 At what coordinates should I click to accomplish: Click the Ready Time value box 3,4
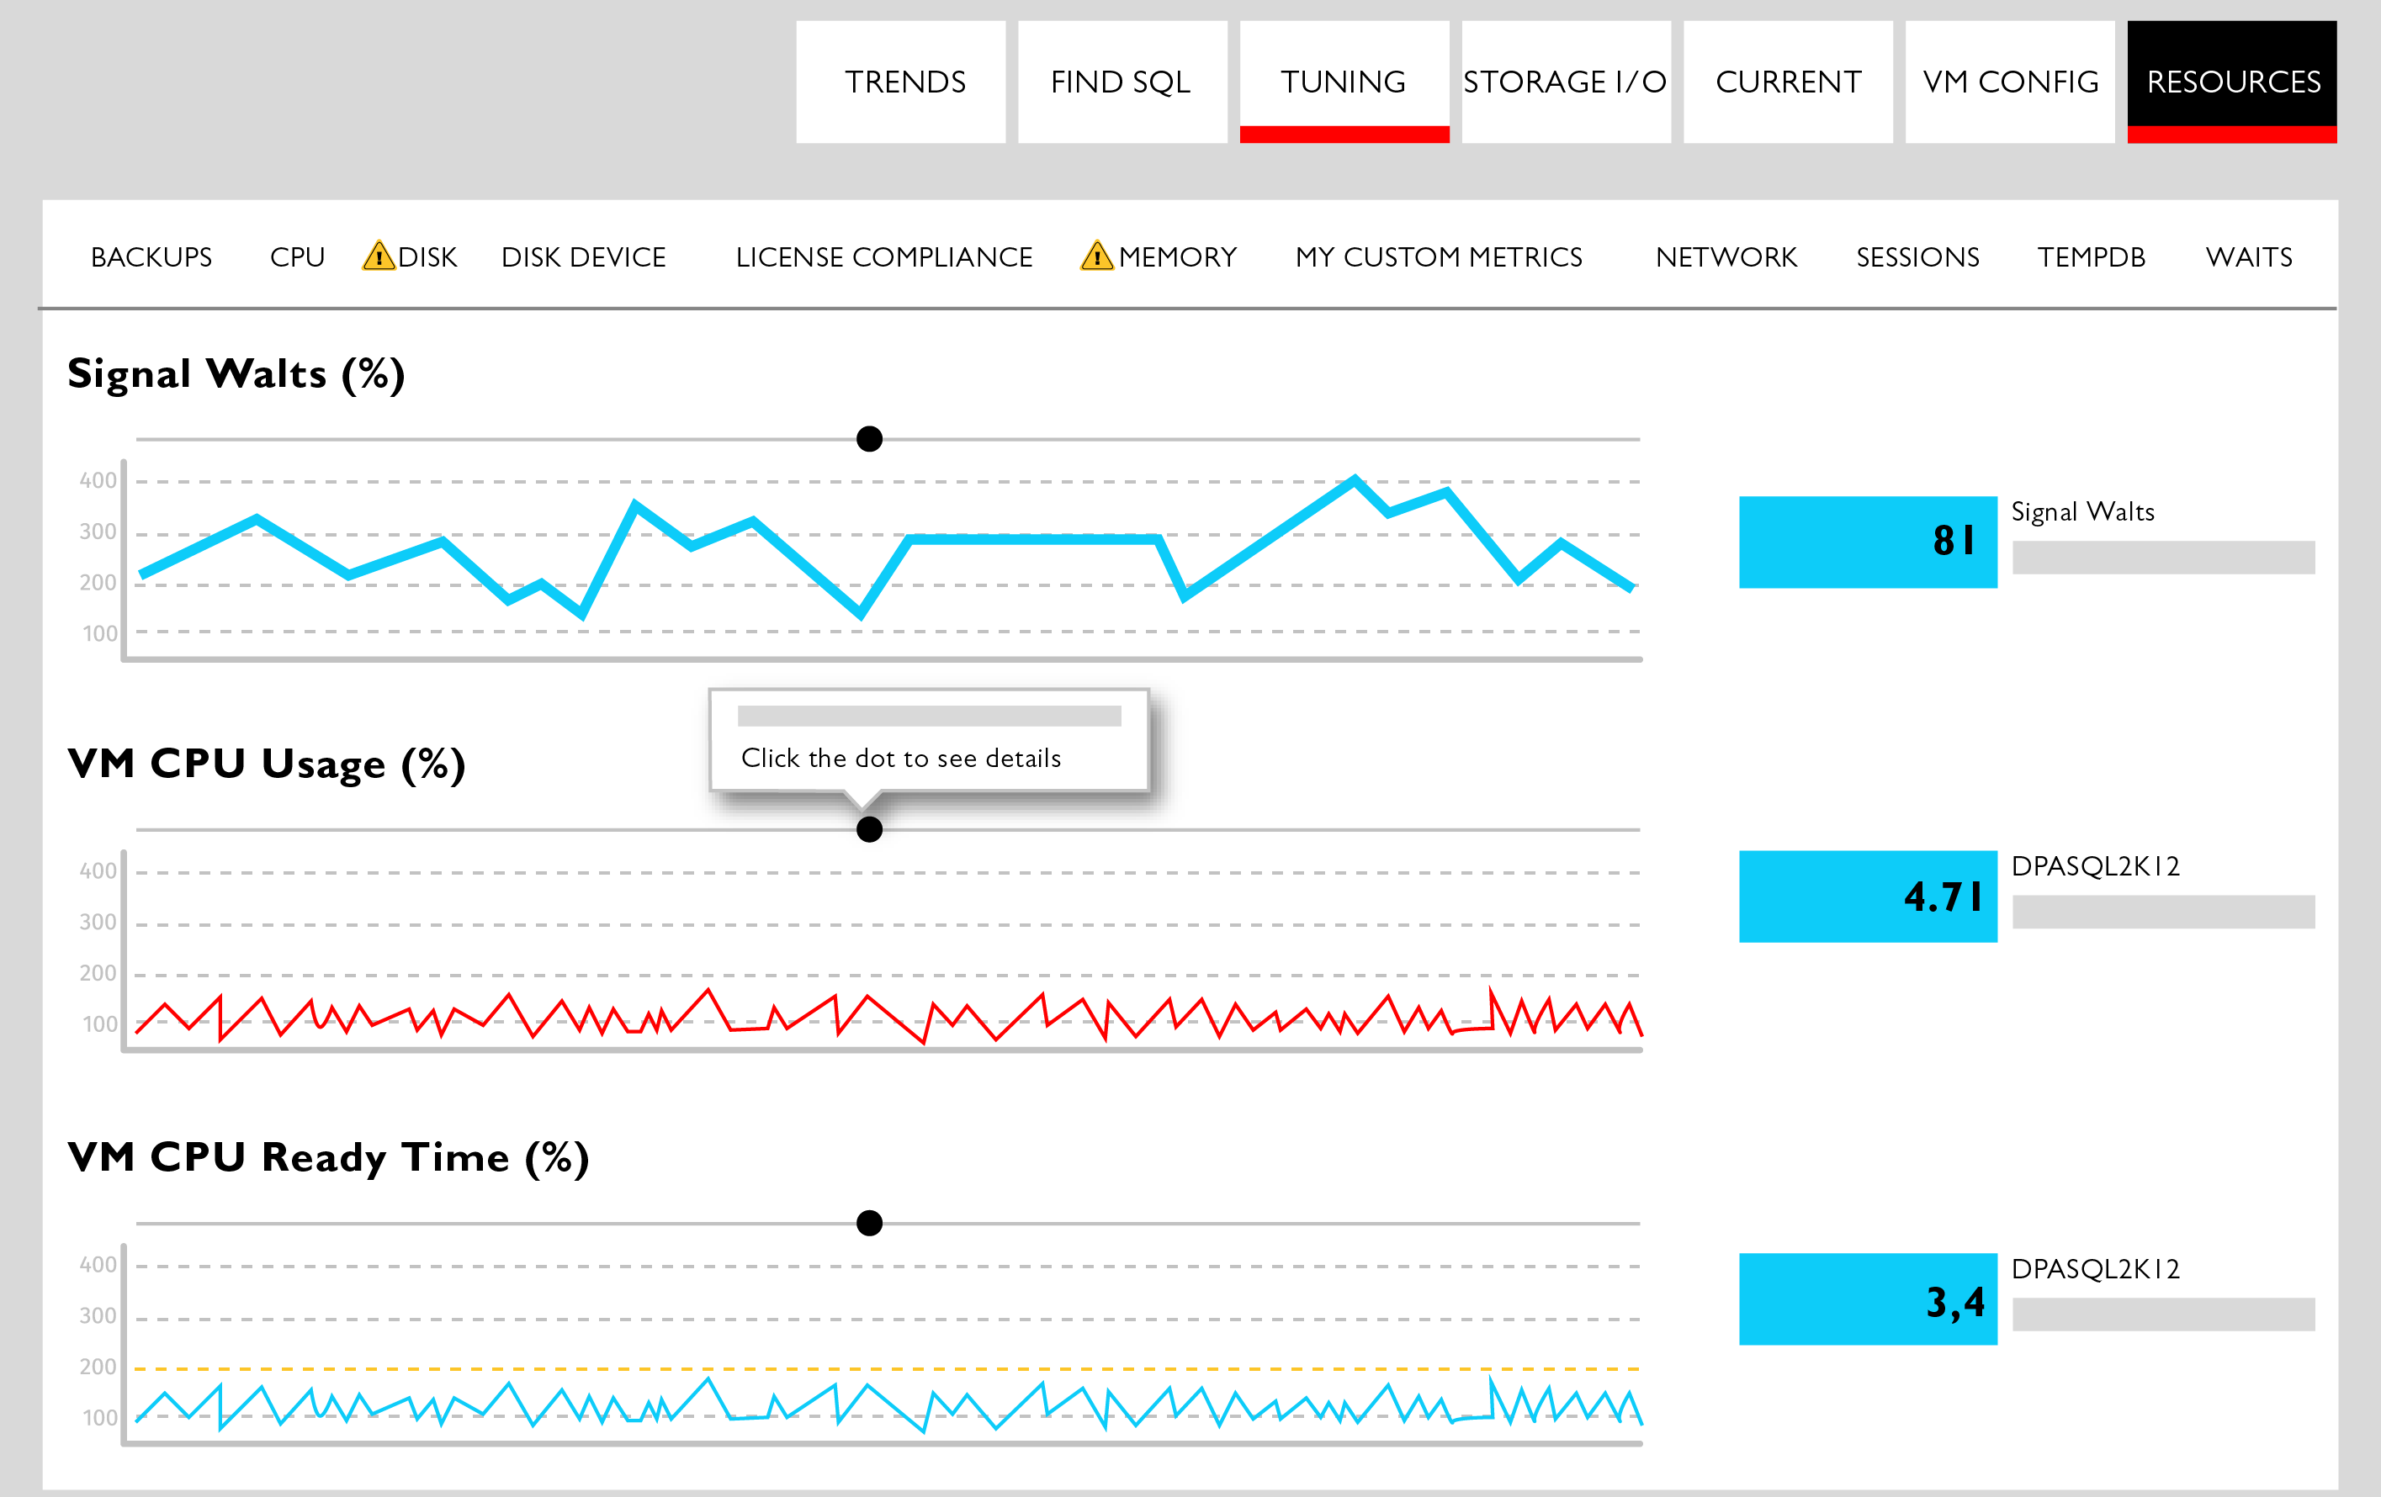[x=1868, y=1299]
